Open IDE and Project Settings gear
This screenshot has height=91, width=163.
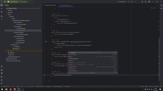pos(149,2)
